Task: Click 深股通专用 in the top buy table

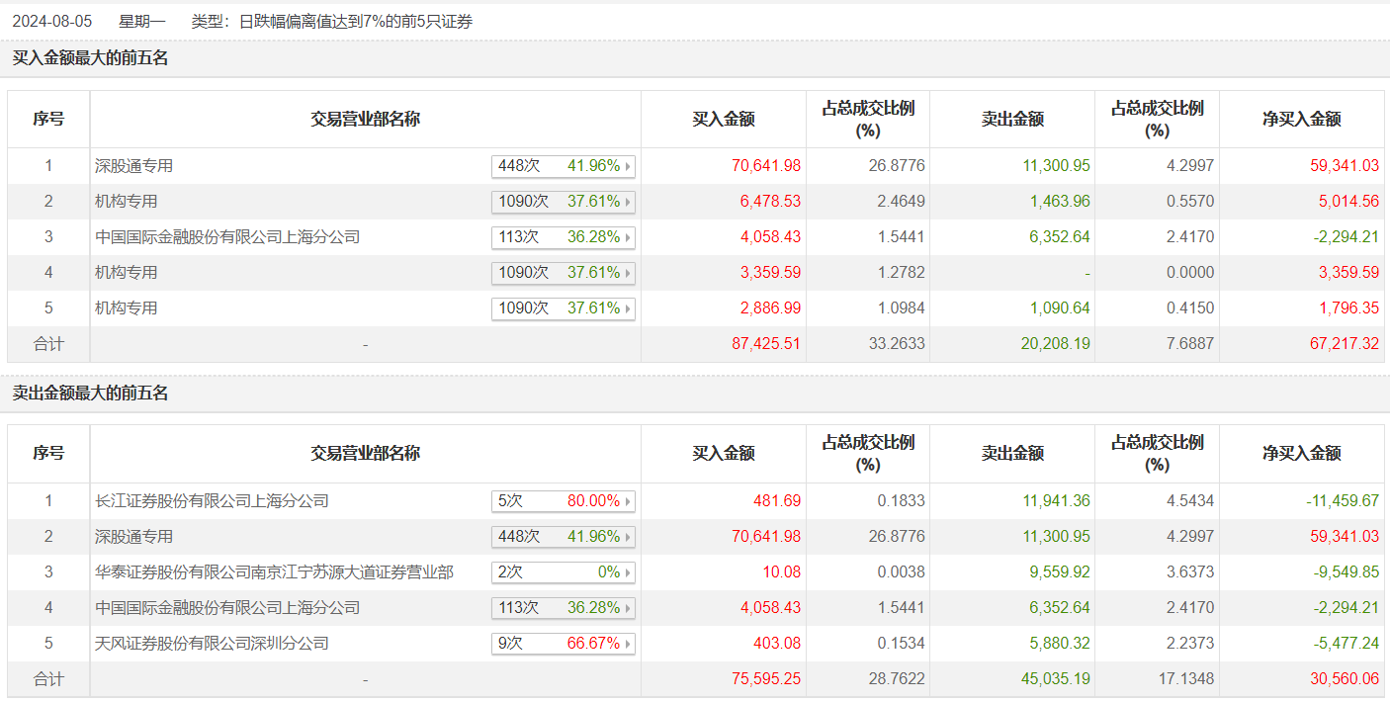Action: coord(133,166)
